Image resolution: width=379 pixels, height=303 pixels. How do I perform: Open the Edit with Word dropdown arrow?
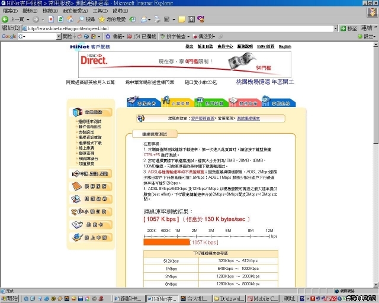[x=174, y=20]
